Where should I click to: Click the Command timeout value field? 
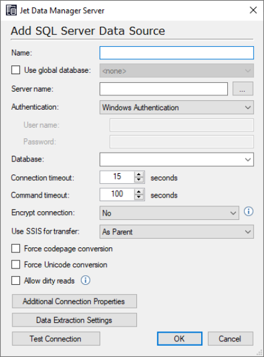pyautogui.click(x=117, y=194)
